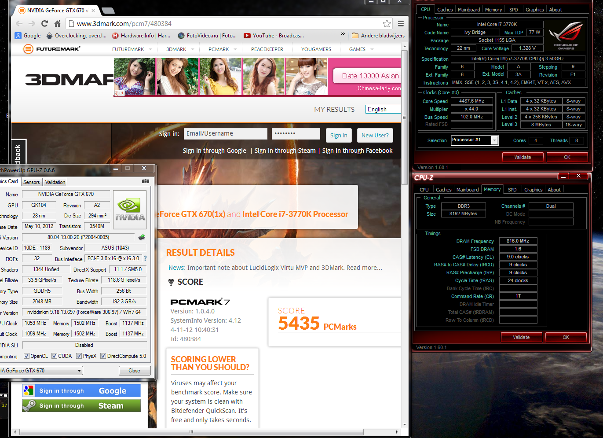
Task: Click the Futuremark logo
Action: click(x=52, y=49)
